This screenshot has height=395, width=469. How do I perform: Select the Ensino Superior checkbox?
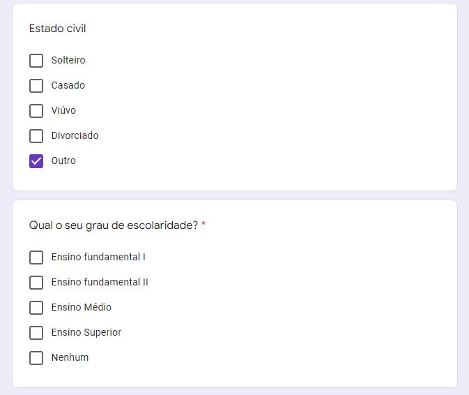pos(36,333)
